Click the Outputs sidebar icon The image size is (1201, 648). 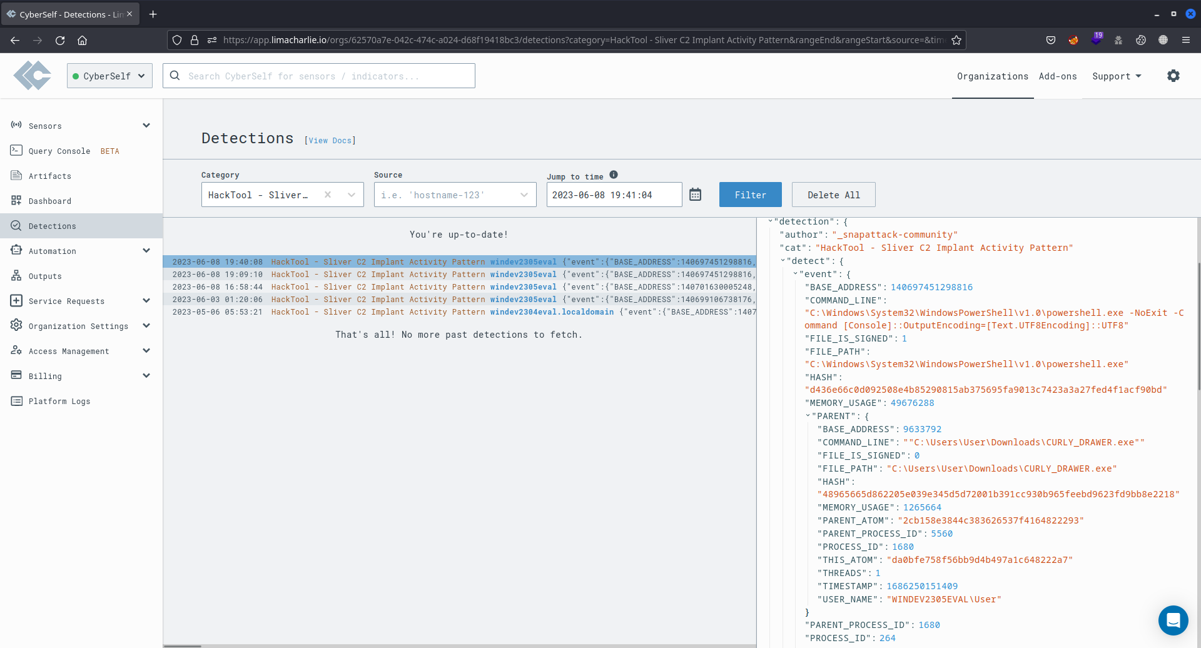pyautogui.click(x=16, y=275)
